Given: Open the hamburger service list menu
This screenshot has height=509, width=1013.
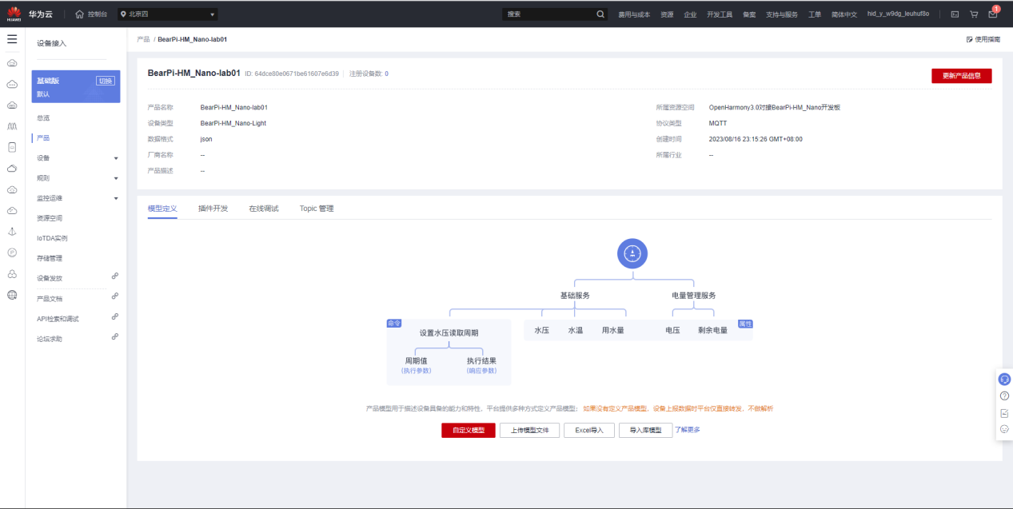Looking at the screenshot, I should click(12, 38).
